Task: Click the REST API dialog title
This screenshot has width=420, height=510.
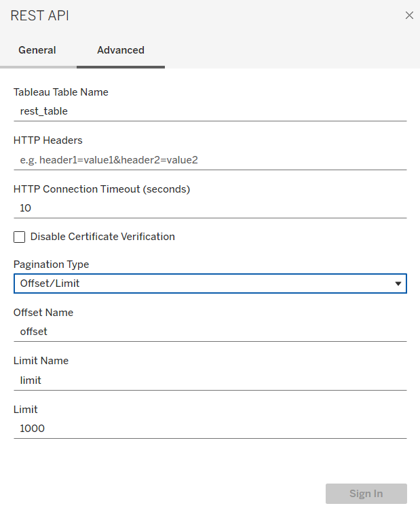Action: tap(39, 16)
